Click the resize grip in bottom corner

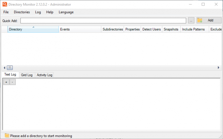(220, 136)
